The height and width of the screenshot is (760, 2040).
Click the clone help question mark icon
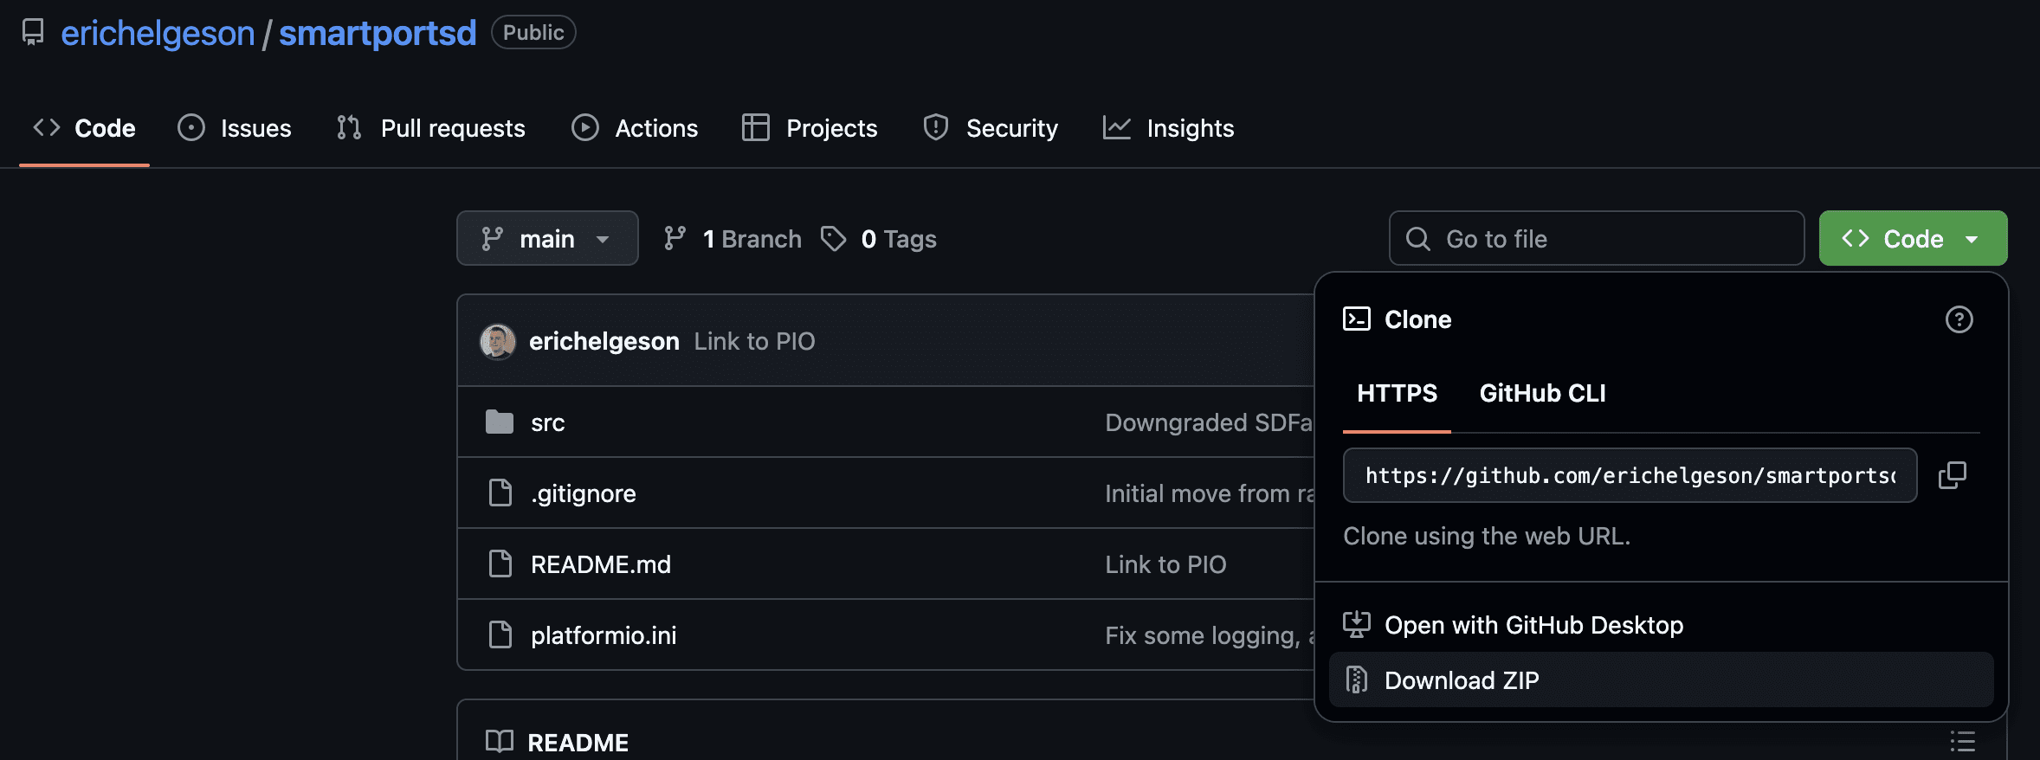click(x=1959, y=319)
